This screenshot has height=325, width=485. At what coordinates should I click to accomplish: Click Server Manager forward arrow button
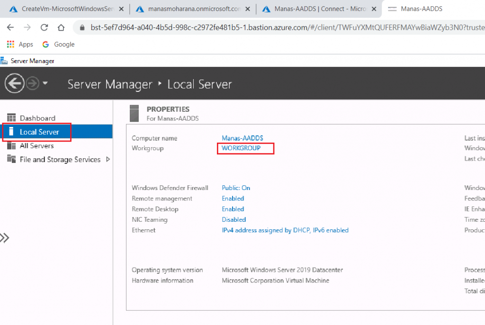[x=33, y=84]
